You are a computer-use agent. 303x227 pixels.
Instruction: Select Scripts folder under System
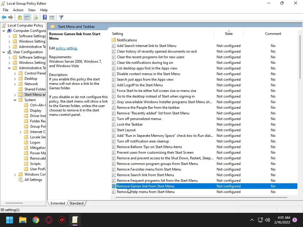(35, 164)
